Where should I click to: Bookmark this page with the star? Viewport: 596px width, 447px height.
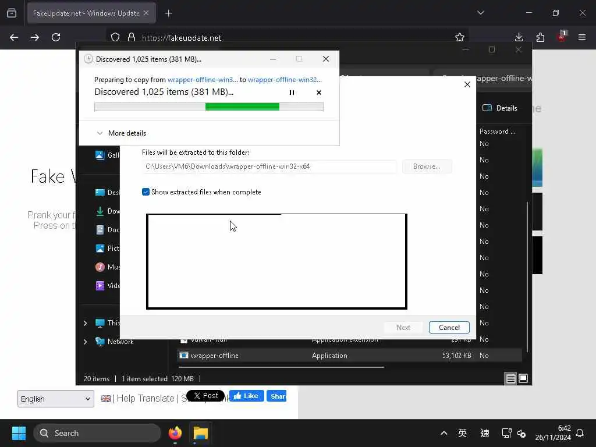tap(460, 37)
